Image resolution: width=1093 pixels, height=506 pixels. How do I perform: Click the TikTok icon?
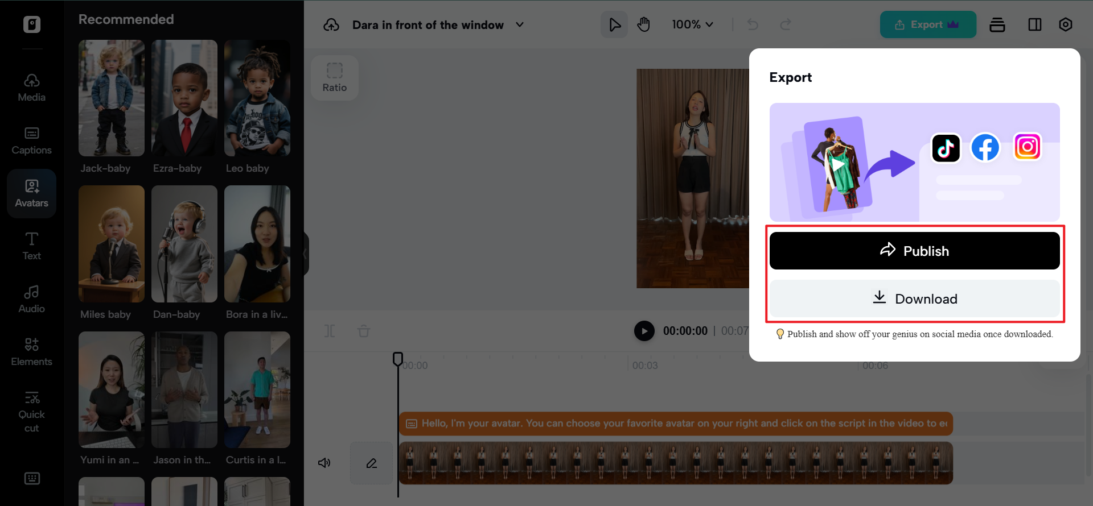(946, 148)
